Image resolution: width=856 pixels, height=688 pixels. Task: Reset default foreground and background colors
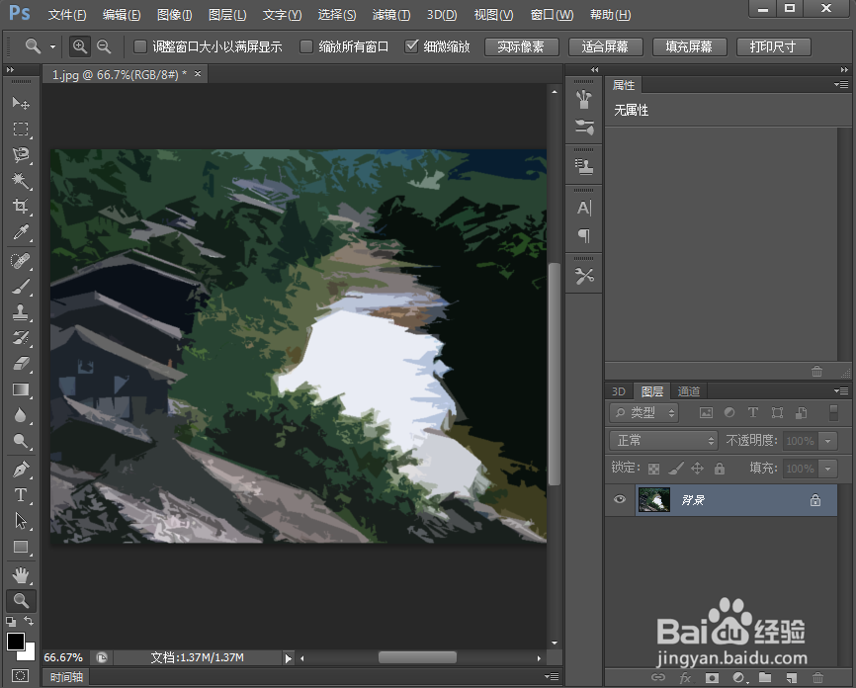11,622
